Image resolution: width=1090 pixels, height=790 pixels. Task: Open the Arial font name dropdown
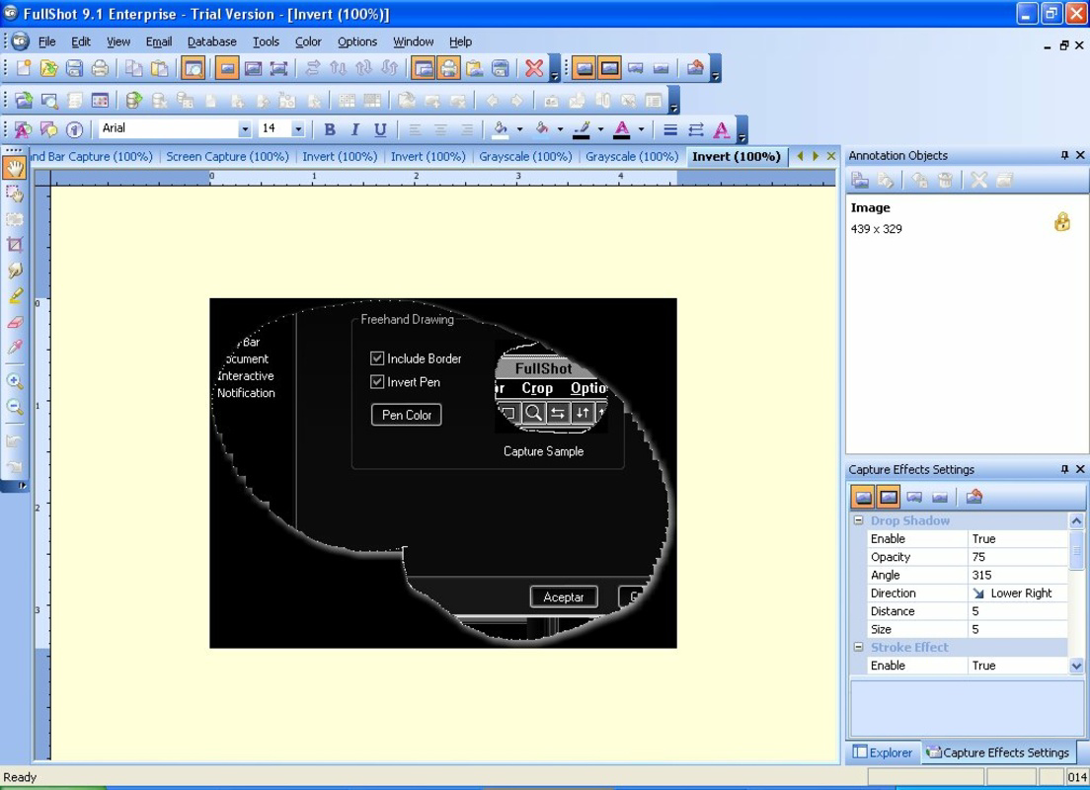[245, 128]
